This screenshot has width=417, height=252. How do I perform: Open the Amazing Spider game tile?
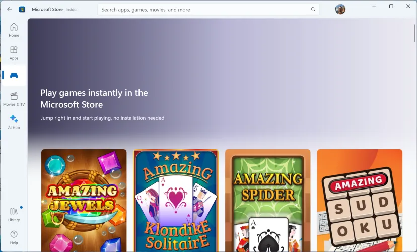267,200
